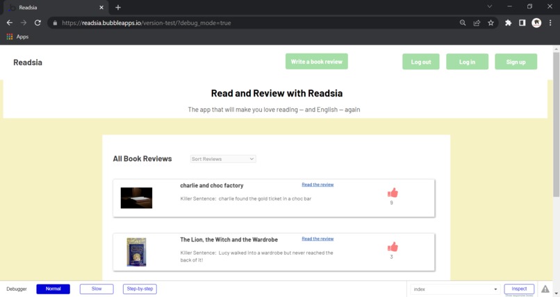Click the Log out button
Image resolution: width=560 pixels, height=297 pixels.
[x=421, y=62]
